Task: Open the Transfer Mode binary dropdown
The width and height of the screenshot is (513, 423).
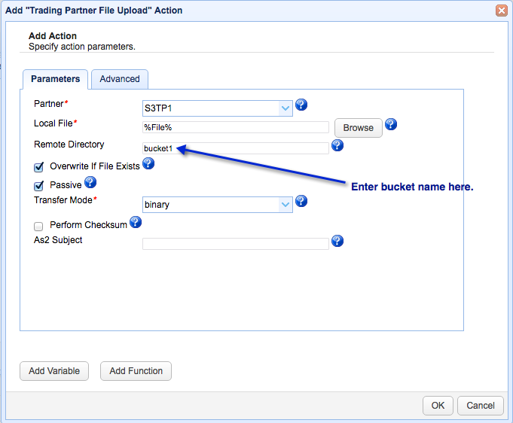Action: point(218,205)
